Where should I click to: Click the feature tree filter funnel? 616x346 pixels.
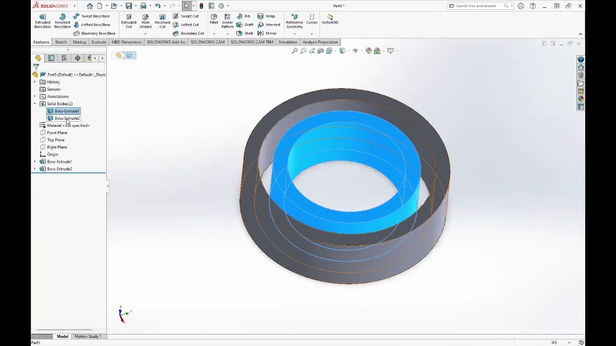[36, 67]
